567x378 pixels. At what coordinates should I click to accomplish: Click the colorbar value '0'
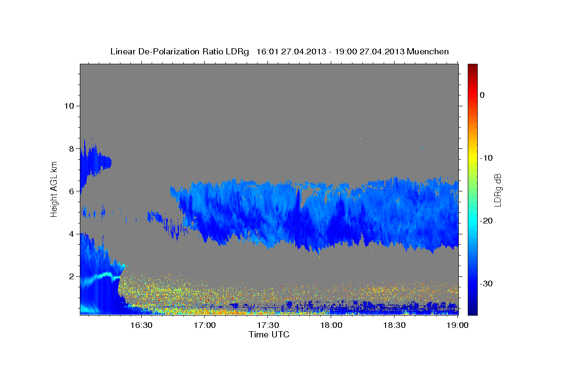click(x=482, y=95)
